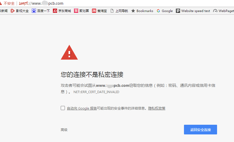Click the 自动向 Google 报告 link
The height and width of the screenshot is (142, 234).
(x=82, y=108)
